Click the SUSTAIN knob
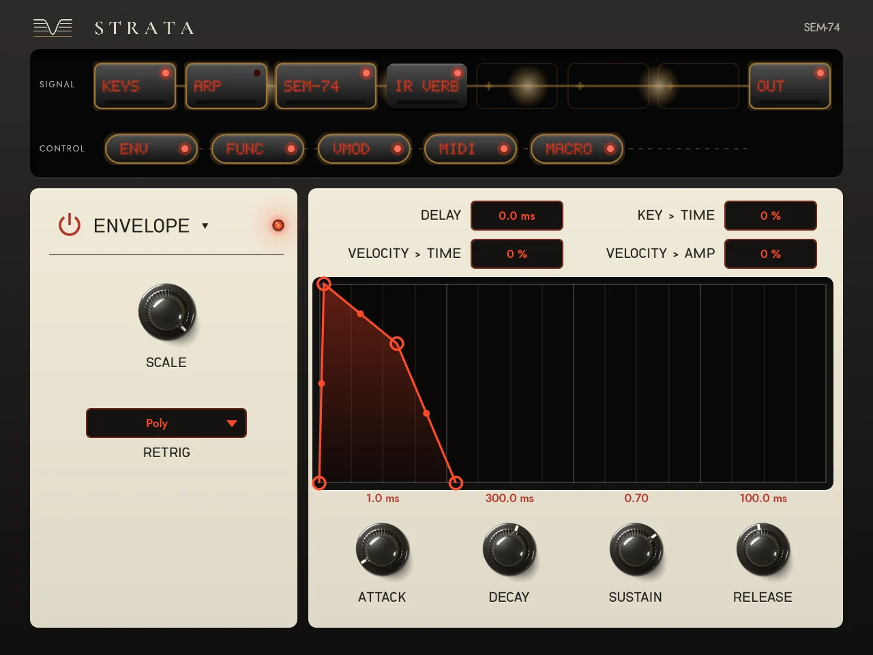 pyautogui.click(x=636, y=549)
